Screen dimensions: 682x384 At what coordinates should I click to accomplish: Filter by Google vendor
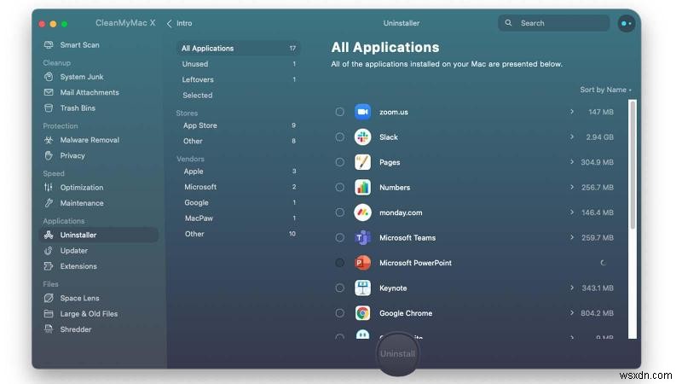[x=239, y=202]
